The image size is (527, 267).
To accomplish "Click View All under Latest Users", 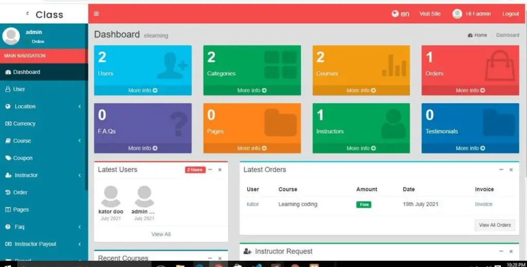I will point(161,235).
